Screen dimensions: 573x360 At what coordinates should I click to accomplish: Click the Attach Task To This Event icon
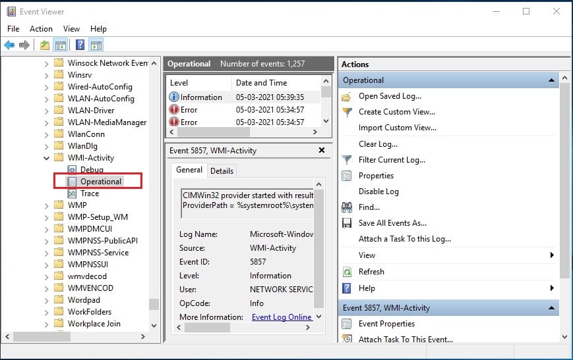[347, 339]
